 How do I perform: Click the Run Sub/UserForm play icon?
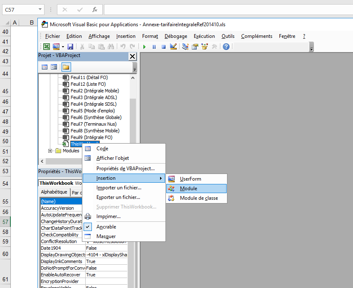pos(145,47)
